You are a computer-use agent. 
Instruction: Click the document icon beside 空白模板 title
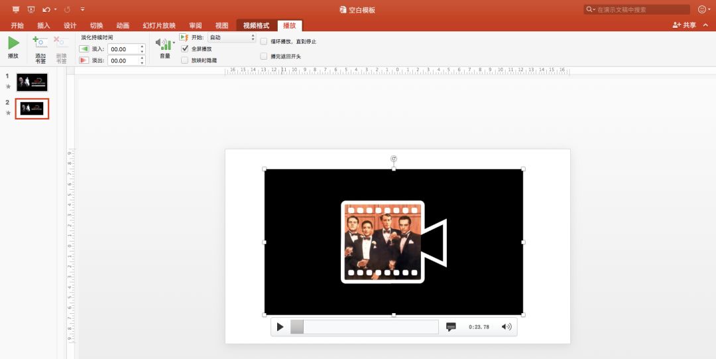coord(343,9)
